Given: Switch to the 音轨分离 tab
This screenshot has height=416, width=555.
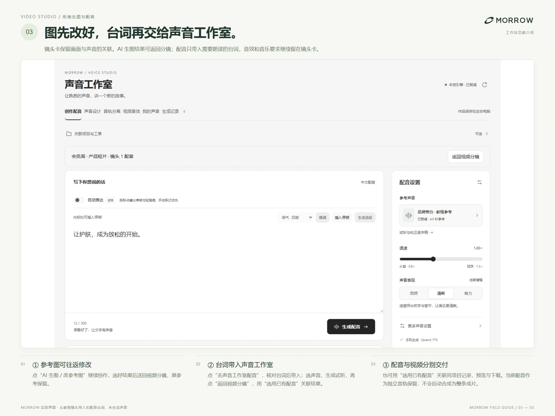Looking at the screenshot, I should point(112,112).
